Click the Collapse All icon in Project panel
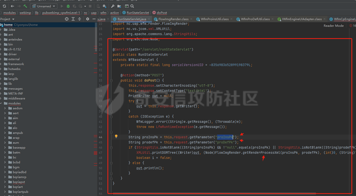The width and height of the screenshot is (356, 196). pos(79,19)
